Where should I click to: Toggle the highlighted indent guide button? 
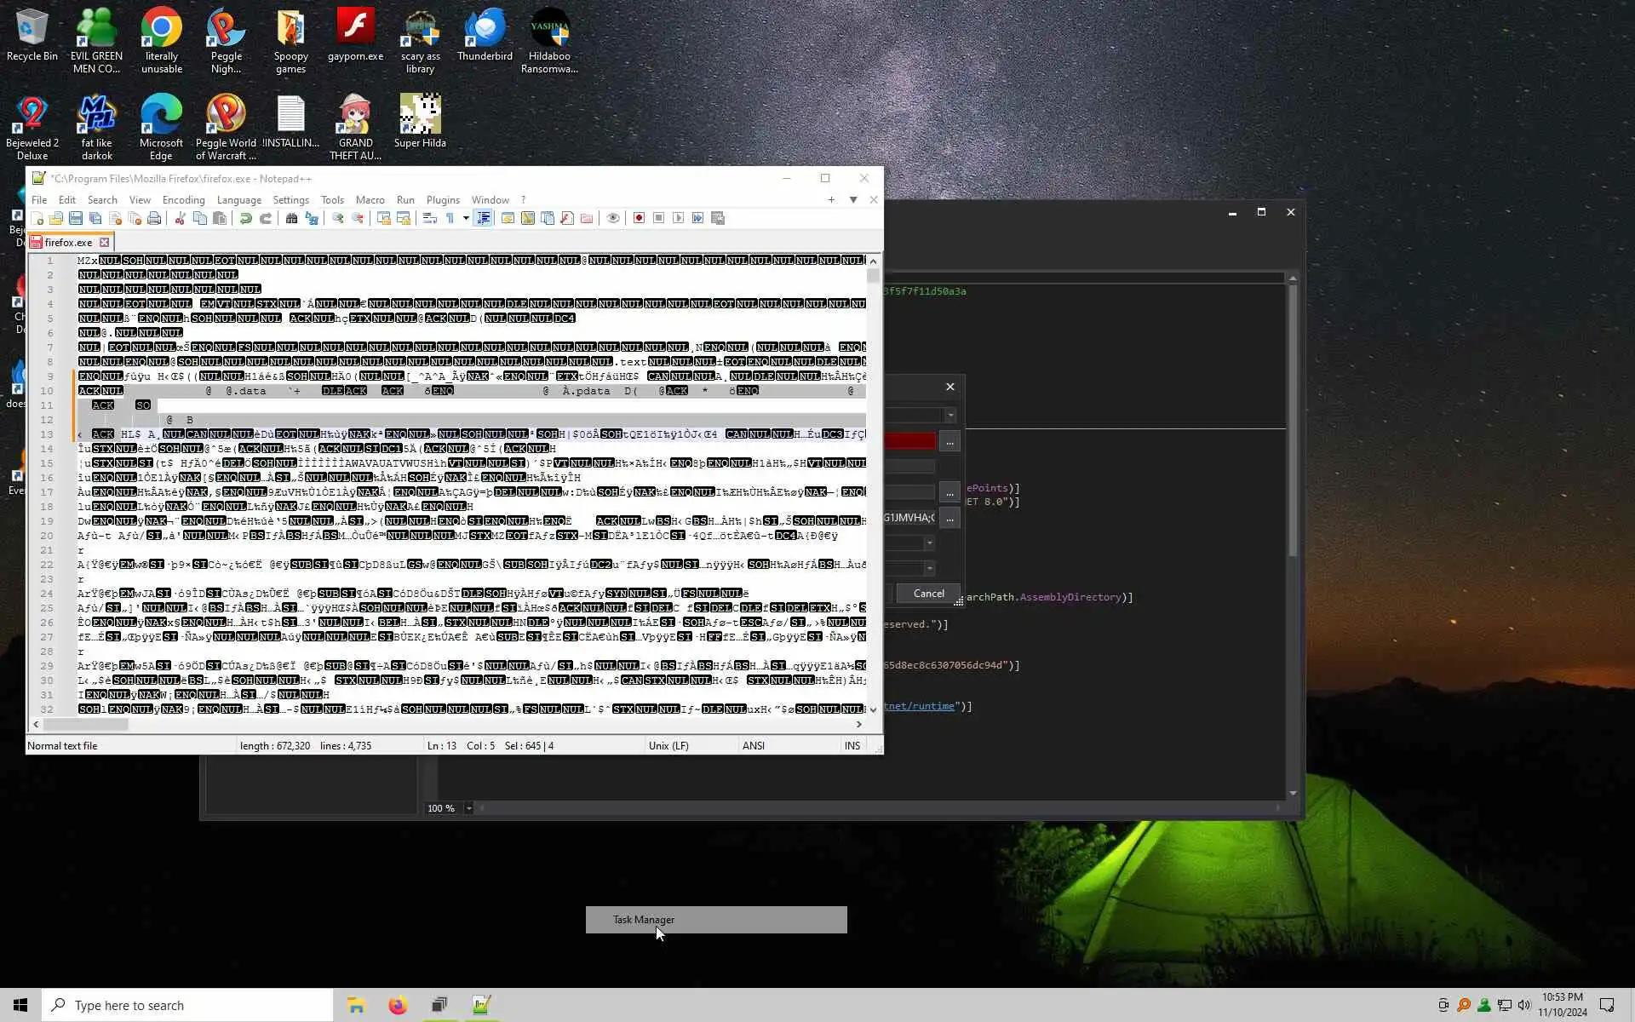pyautogui.click(x=484, y=218)
